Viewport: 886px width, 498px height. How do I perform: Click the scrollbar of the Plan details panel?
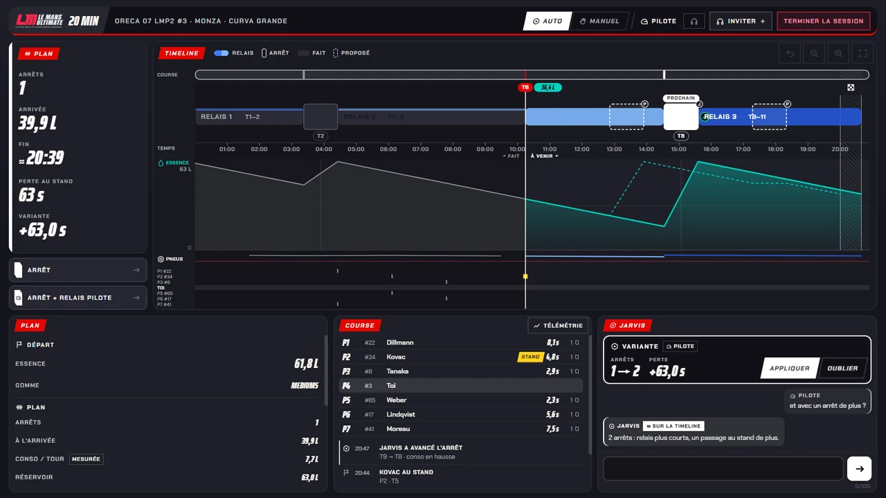coord(326,371)
